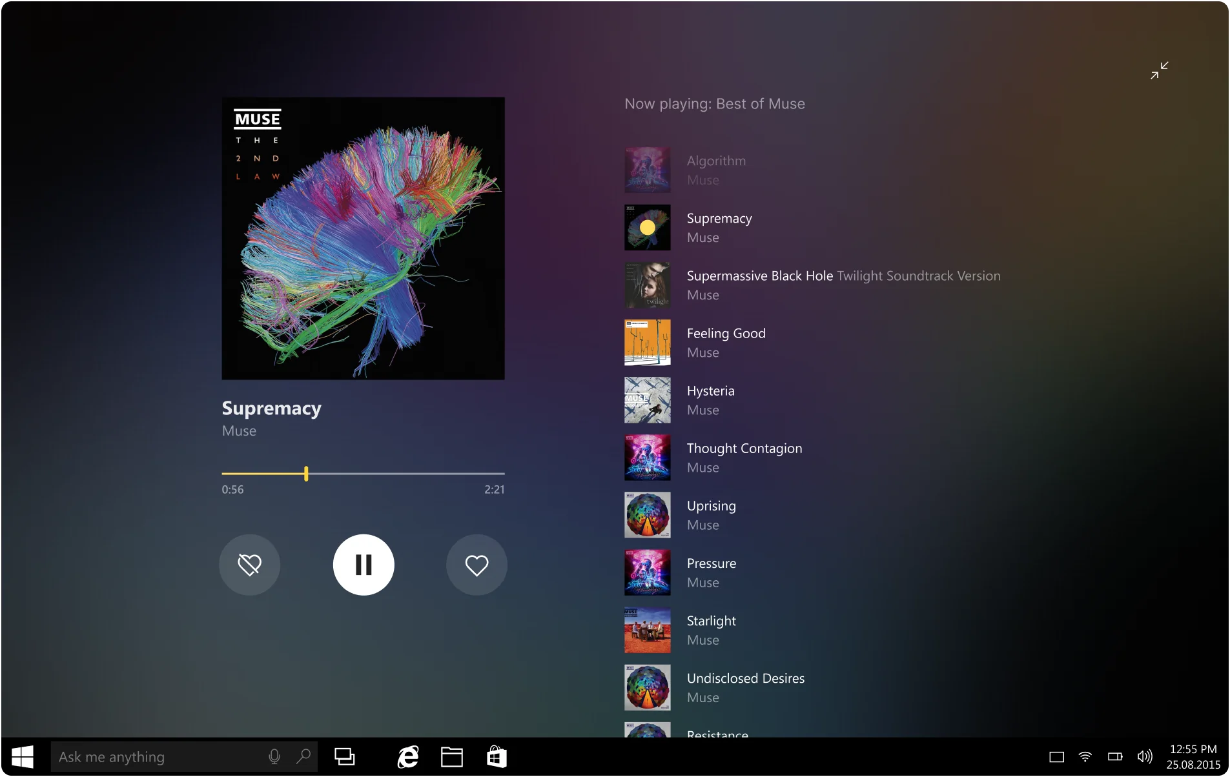This screenshot has height=777, width=1230.
Task: Play 'Undisclosed Desires' track
Action: [745, 678]
